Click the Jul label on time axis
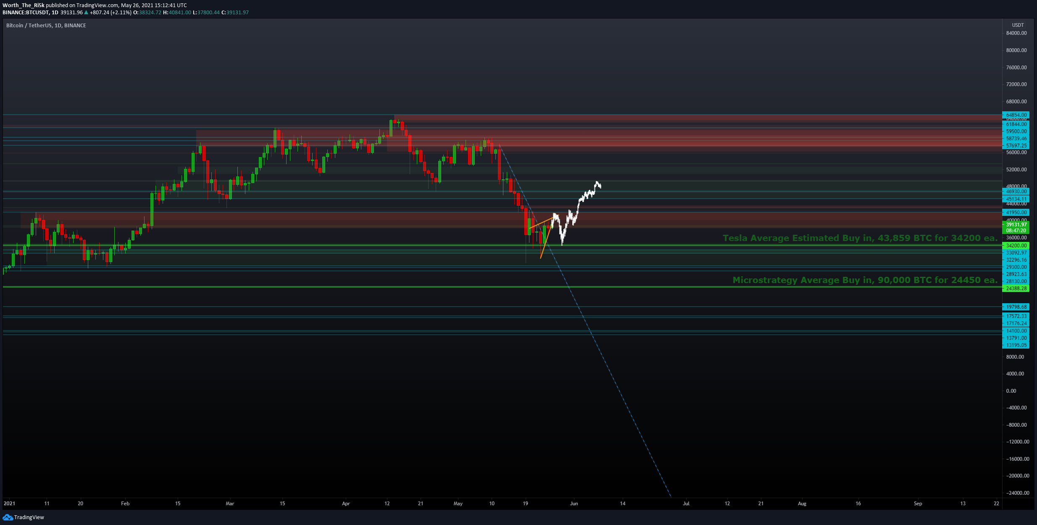 (x=686, y=504)
